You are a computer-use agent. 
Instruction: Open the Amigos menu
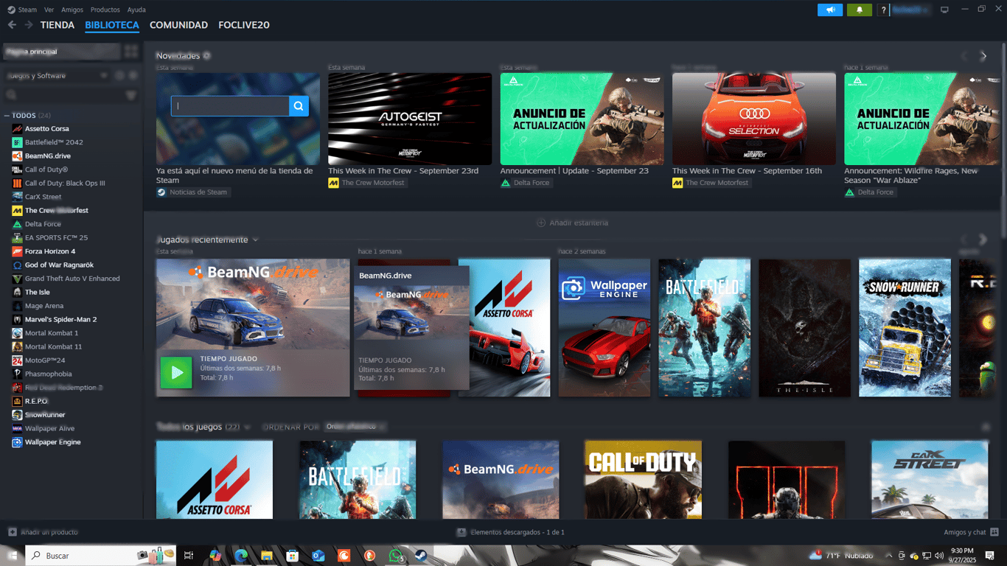72,10
